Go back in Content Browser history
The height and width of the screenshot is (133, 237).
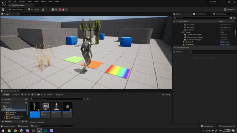pyautogui.click(x=33, y=95)
